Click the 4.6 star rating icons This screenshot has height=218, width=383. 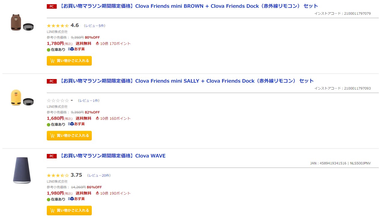tap(58, 26)
